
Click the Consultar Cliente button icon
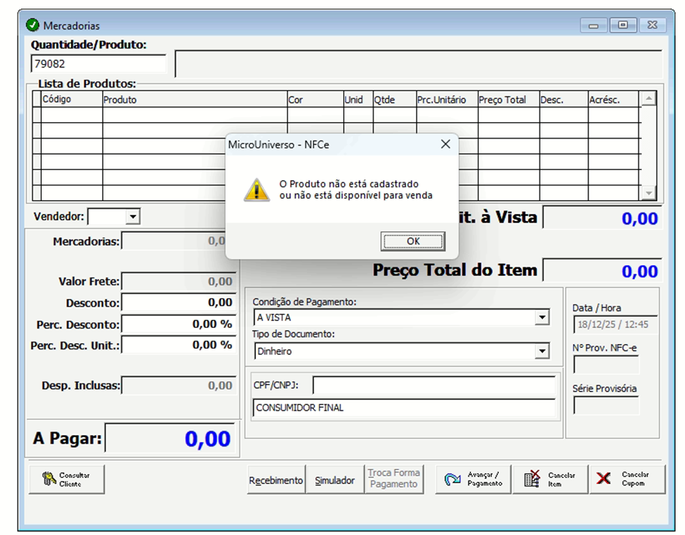pos(48,479)
